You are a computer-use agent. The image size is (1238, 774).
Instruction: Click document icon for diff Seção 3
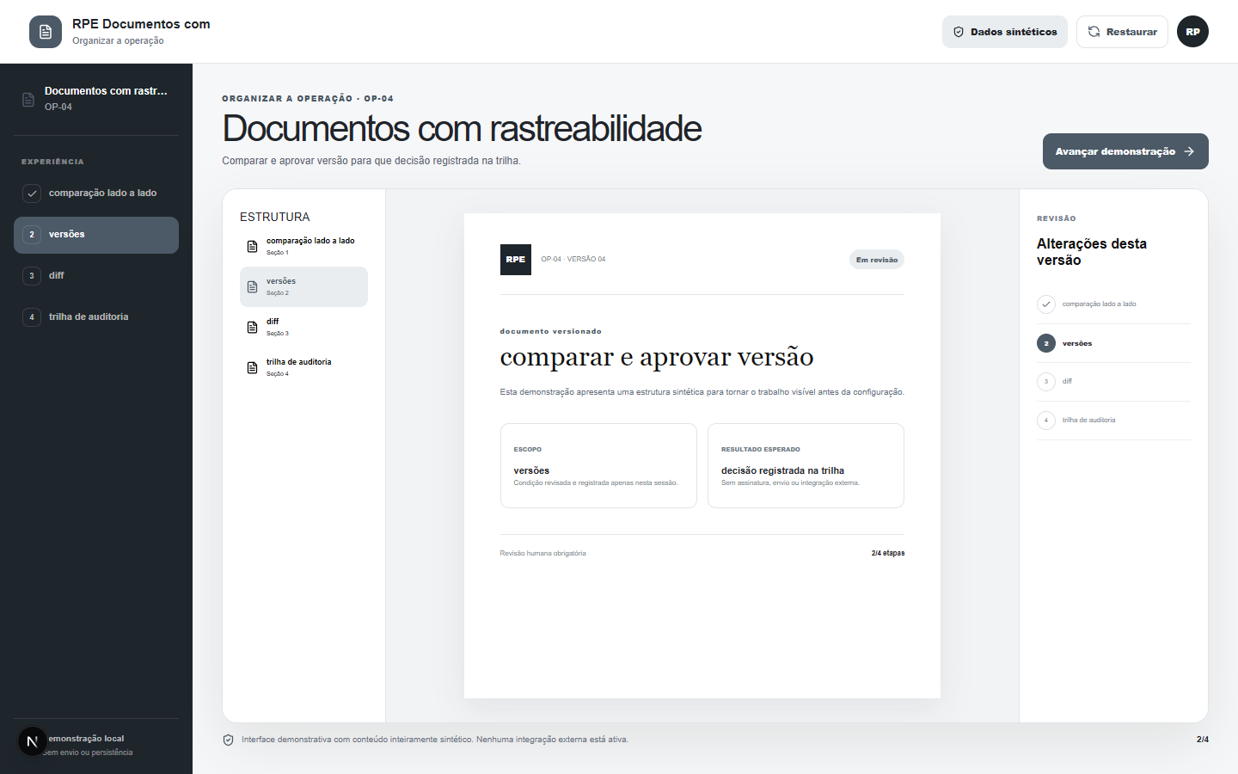click(x=252, y=328)
